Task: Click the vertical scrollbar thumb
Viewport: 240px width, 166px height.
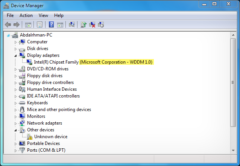Action: tap(233, 82)
